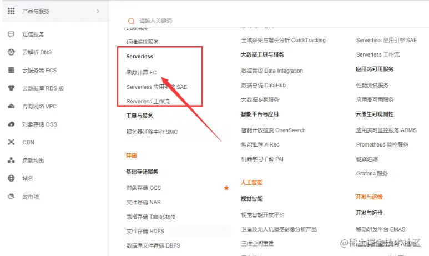
Task: Click the 对象存储 OSS sidebar icon
Action: [11, 124]
